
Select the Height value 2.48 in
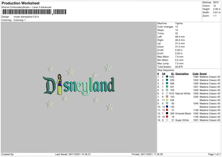click(x=216, y=9)
